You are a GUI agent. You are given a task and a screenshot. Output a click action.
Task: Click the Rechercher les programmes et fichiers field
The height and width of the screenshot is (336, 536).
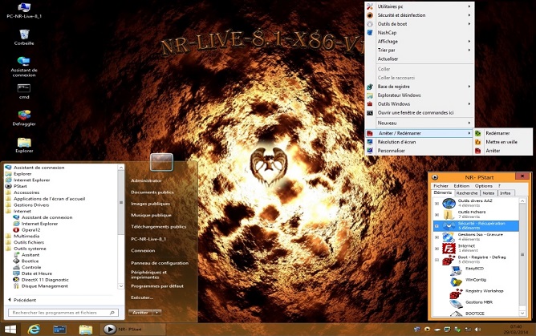point(63,313)
